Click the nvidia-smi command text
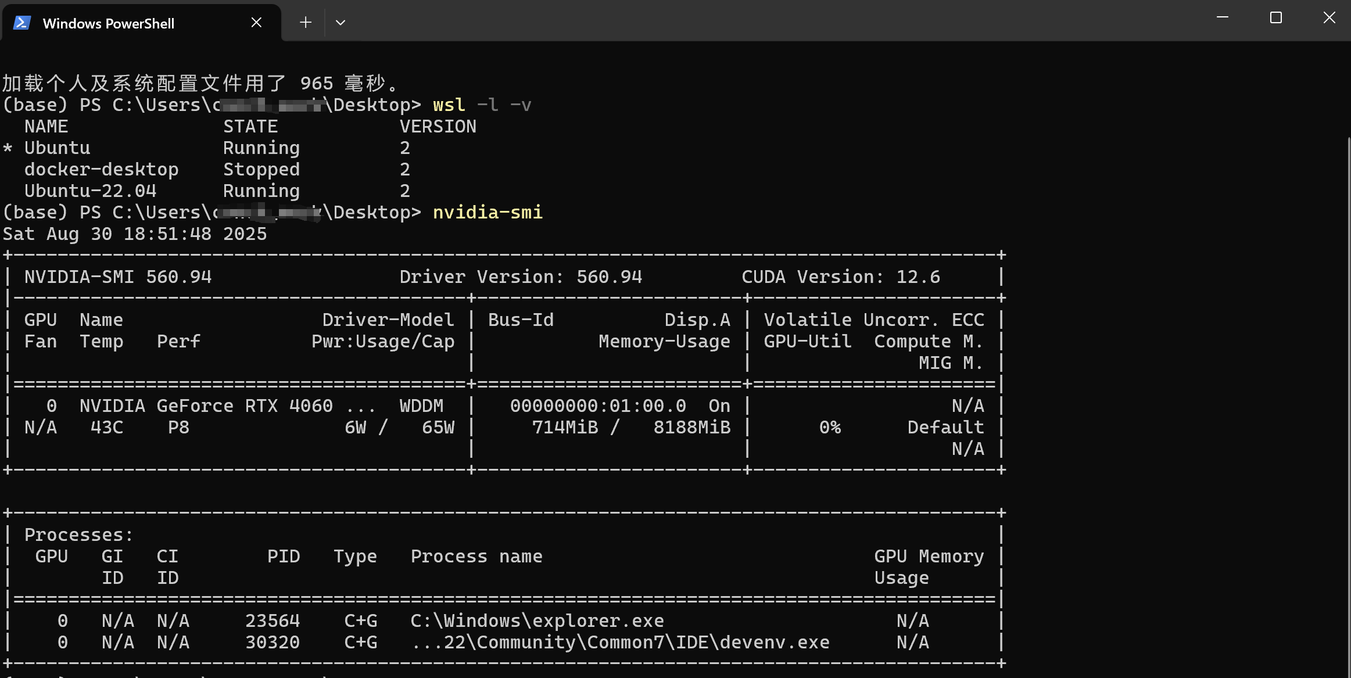Viewport: 1351px width, 678px height. click(487, 212)
